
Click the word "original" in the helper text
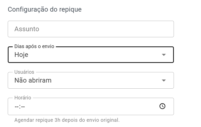(x=111, y=120)
